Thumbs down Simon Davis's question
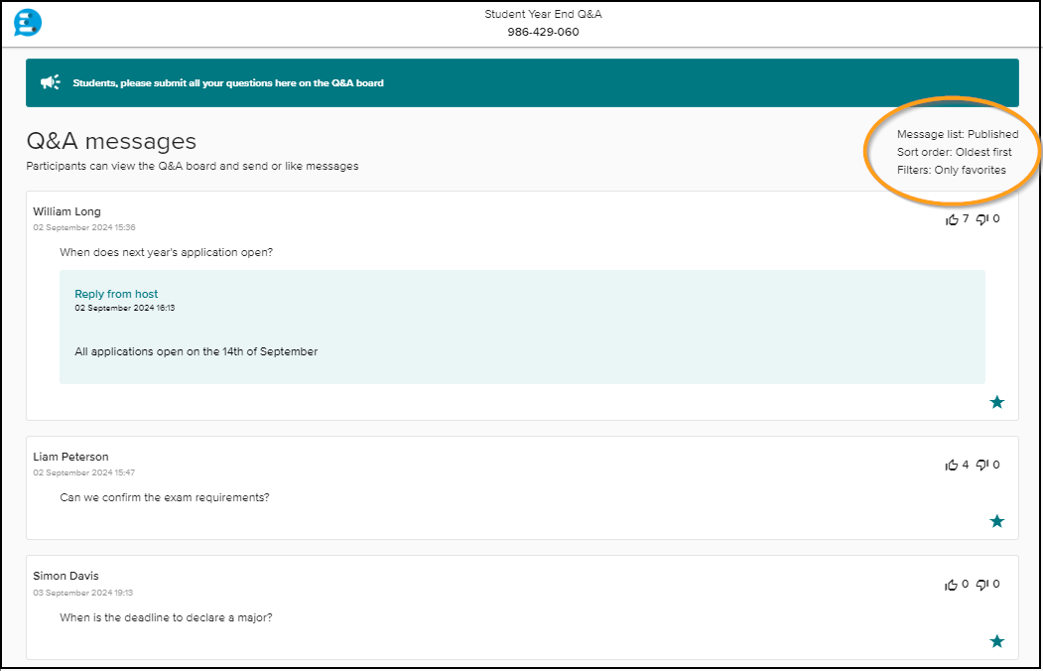The image size is (1043, 671). [x=981, y=584]
